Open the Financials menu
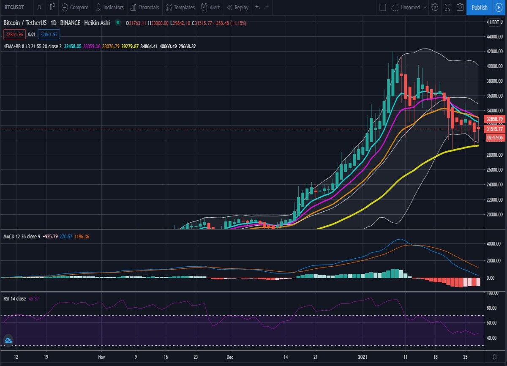 point(144,7)
